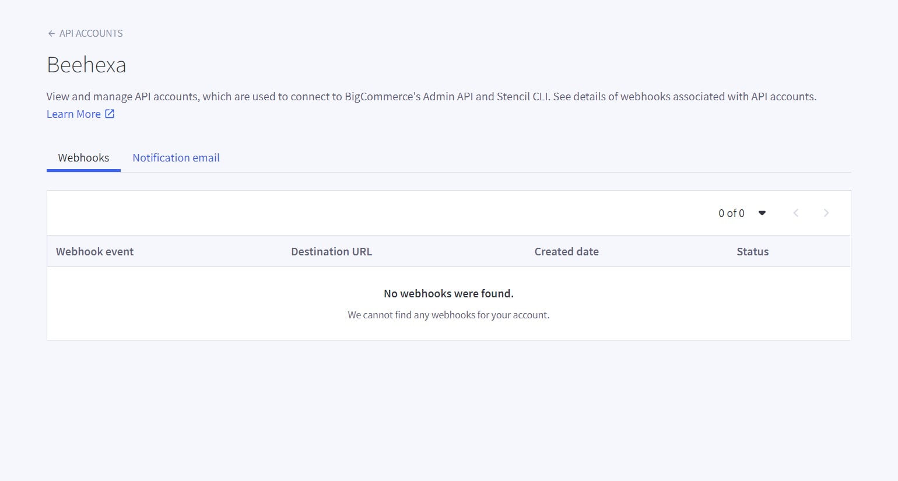Viewport: 898px width, 481px height.
Task: Return to API ACCOUNTS page
Action: click(90, 33)
